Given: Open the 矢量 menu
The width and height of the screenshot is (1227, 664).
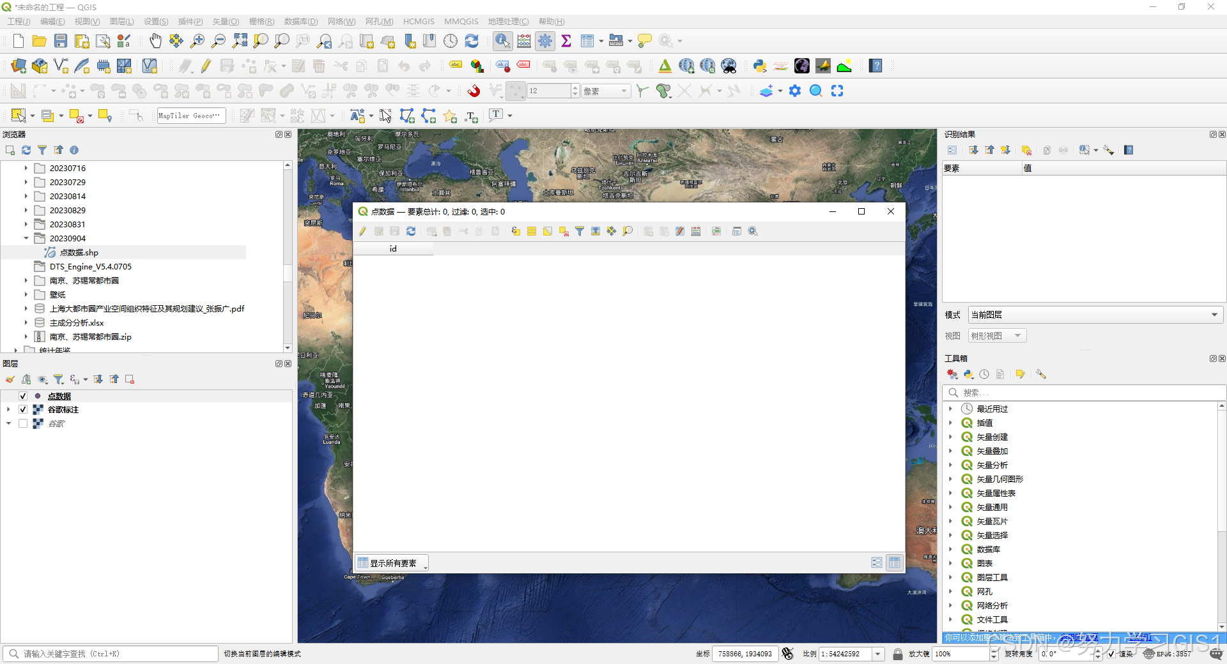Looking at the screenshot, I should click(x=226, y=22).
